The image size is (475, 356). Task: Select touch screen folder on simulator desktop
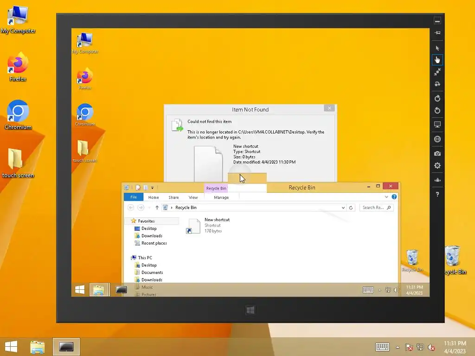[85, 152]
